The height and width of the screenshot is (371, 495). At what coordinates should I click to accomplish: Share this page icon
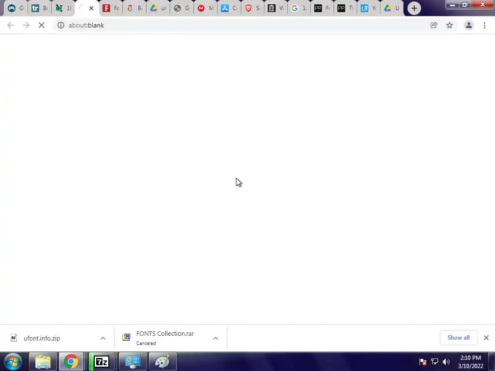(434, 25)
